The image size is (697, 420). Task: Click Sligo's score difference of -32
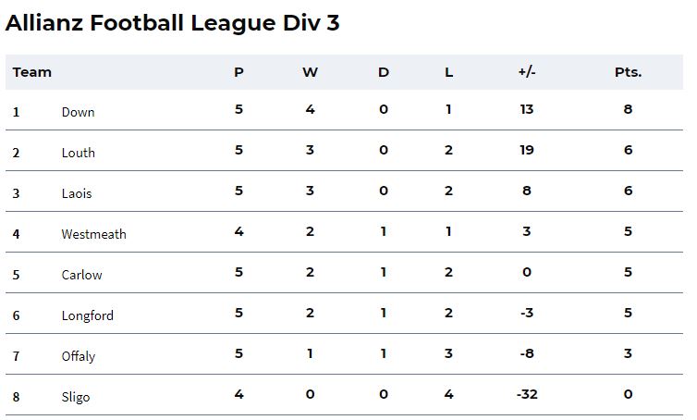coord(527,394)
